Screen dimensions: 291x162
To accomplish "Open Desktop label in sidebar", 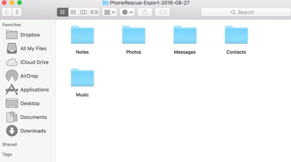I will pyautogui.click(x=30, y=103).
